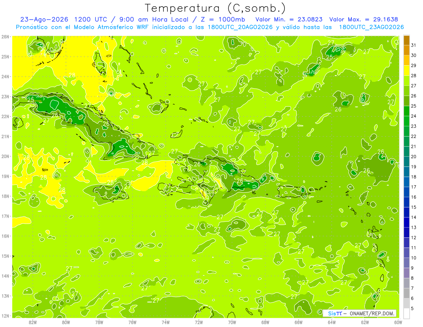Click the legend scale label 10
The height and width of the screenshot is (327, 423).
(x=414, y=258)
